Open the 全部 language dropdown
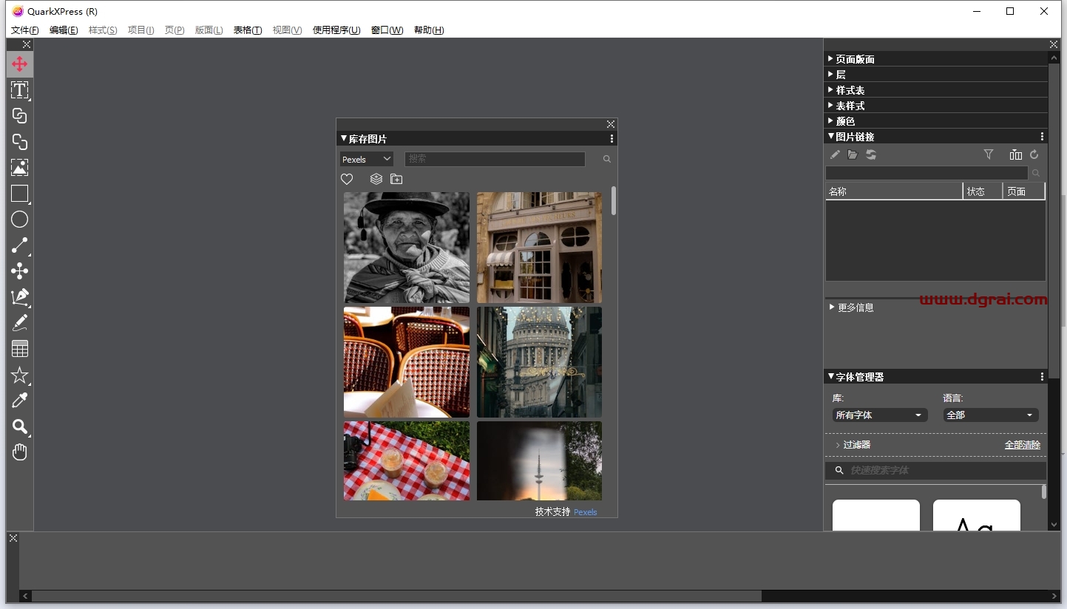This screenshot has height=609, width=1067. [x=990, y=415]
